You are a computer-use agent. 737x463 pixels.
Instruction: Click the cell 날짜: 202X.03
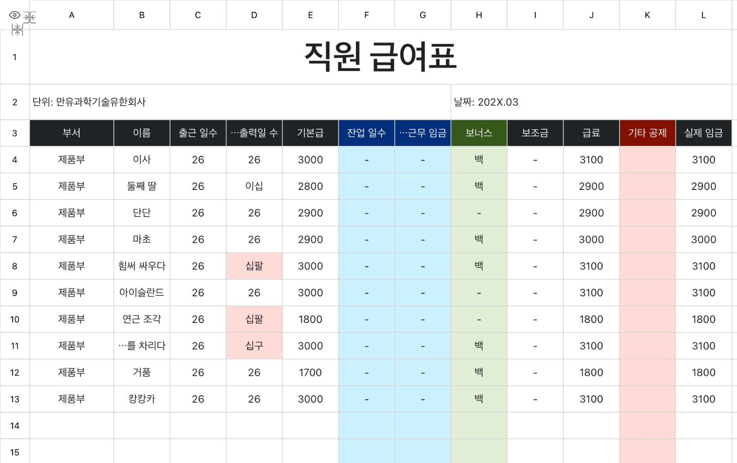pos(591,102)
